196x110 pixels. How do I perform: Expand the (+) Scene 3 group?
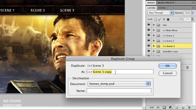coord(154,46)
